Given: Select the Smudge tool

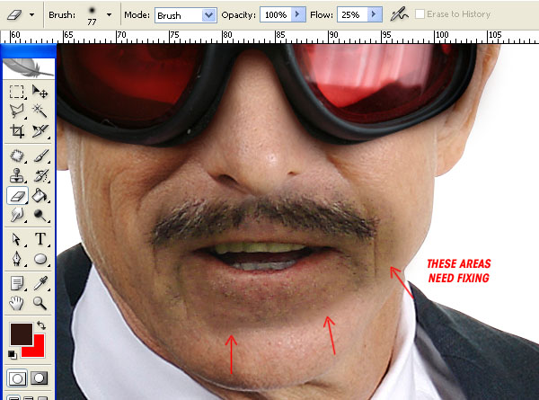Looking at the screenshot, I should pos(17,216).
